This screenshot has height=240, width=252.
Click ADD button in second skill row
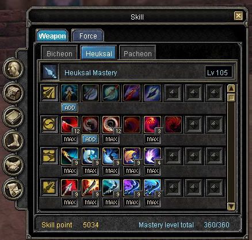(x=90, y=139)
